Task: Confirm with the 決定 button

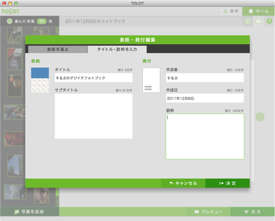Action: [x=228, y=183]
